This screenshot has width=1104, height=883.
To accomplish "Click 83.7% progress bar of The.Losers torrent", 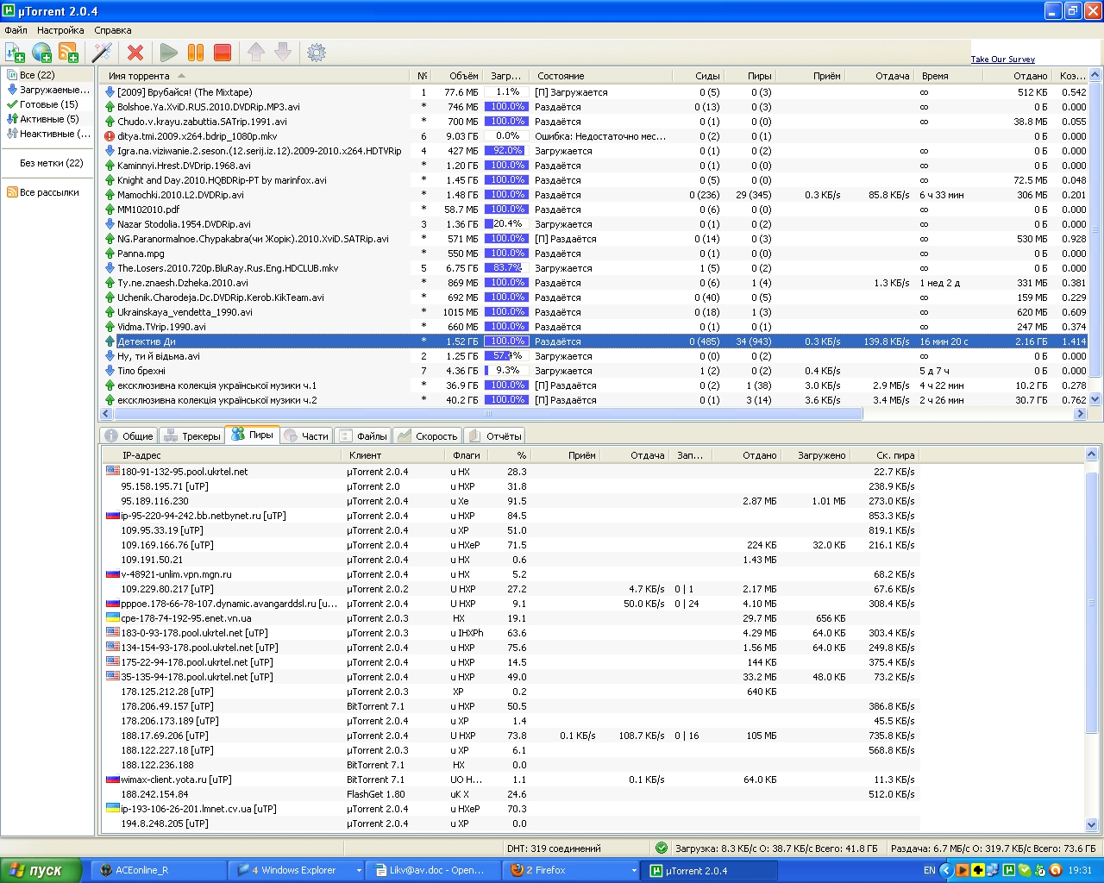I will (507, 268).
